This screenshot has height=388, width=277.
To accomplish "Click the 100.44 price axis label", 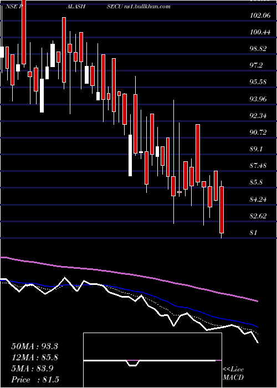I will [260, 32].
